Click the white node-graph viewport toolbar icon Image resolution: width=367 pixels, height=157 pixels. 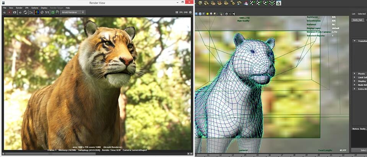[x=234, y=14]
